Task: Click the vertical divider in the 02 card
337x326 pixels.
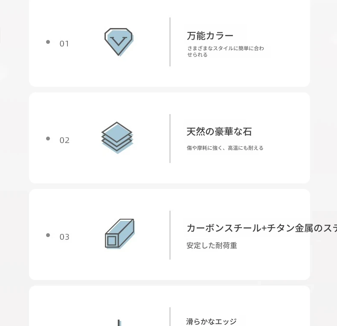Action: pos(170,138)
